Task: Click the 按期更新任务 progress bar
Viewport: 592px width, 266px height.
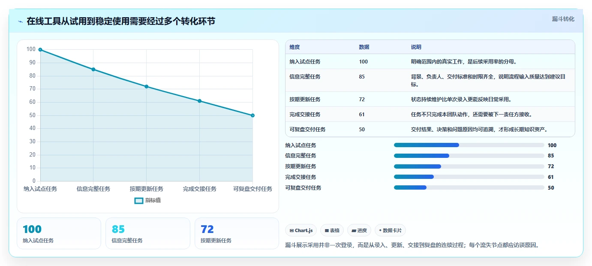Action: (x=469, y=166)
